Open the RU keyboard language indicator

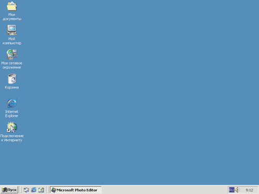232,190
